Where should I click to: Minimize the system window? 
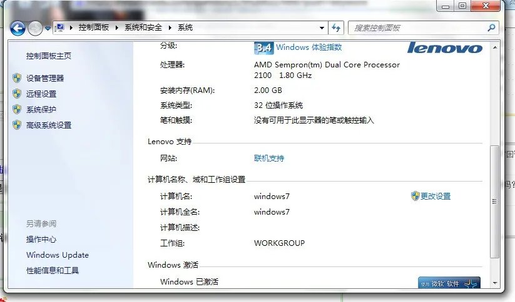(446, 6)
